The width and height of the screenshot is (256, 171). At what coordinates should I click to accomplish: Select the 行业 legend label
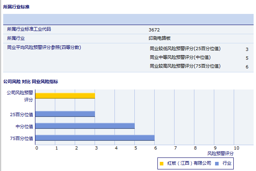click(x=227, y=163)
